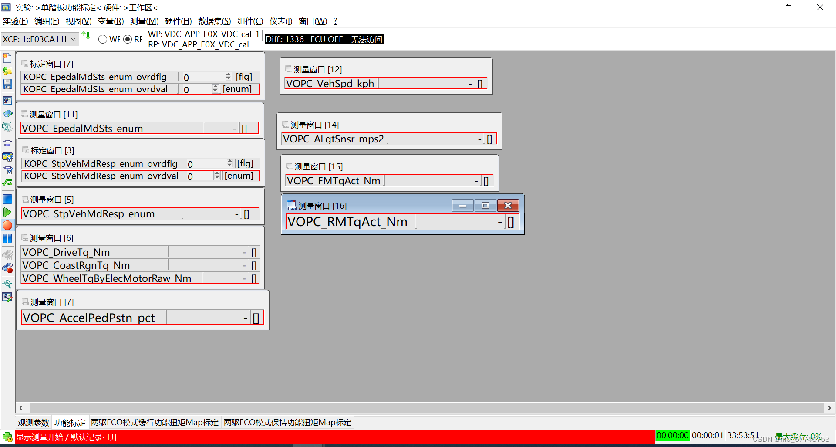
Task: Switch to the 两驱ECO模式缓行功能扭矩Map标定 tab
Action: pos(155,423)
